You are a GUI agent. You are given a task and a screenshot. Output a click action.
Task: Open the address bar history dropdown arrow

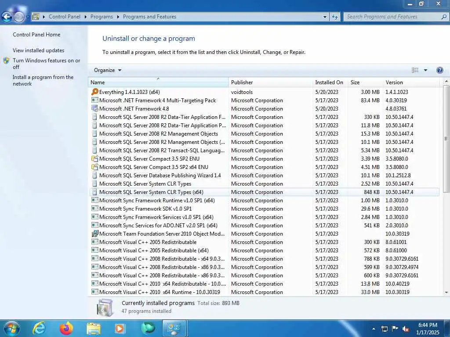pos(325,17)
